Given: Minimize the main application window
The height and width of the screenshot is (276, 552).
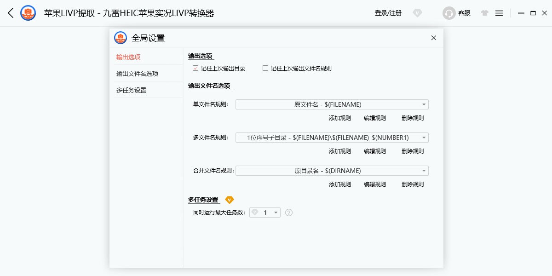Looking at the screenshot, I should pyautogui.click(x=521, y=13).
